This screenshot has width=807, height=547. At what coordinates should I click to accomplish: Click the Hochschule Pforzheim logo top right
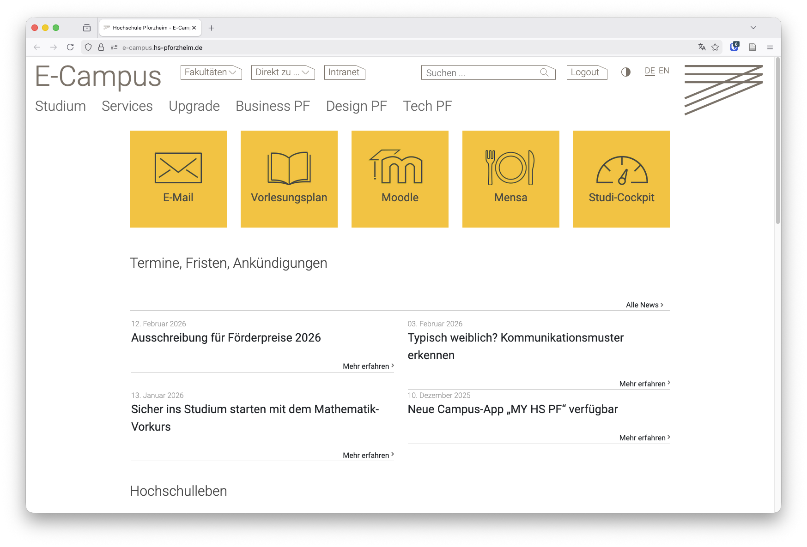point(723,90)
